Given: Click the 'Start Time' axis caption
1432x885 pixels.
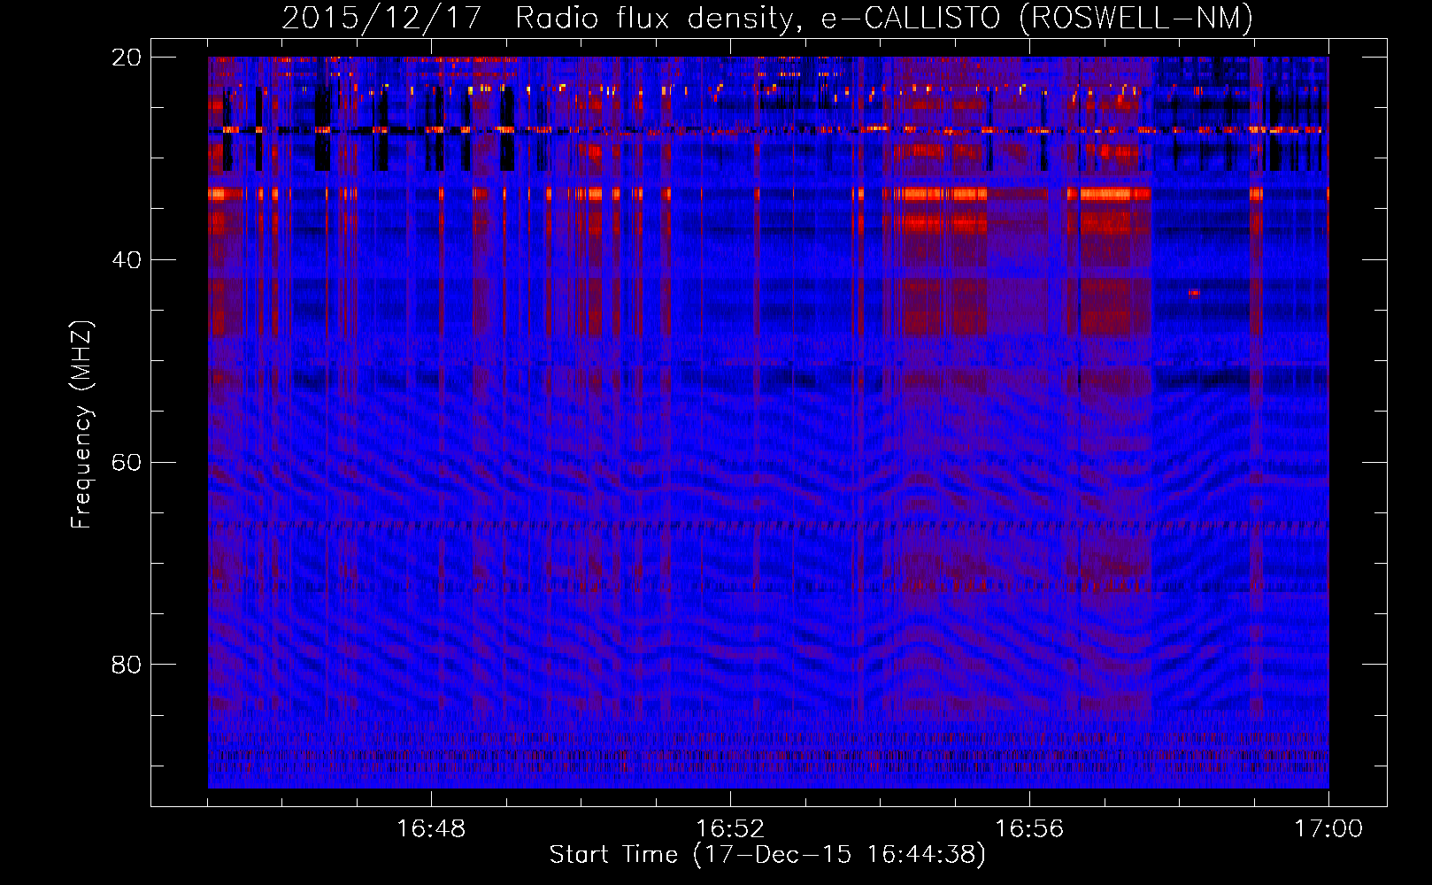Looking at the screenshot, I should point(767,855).
